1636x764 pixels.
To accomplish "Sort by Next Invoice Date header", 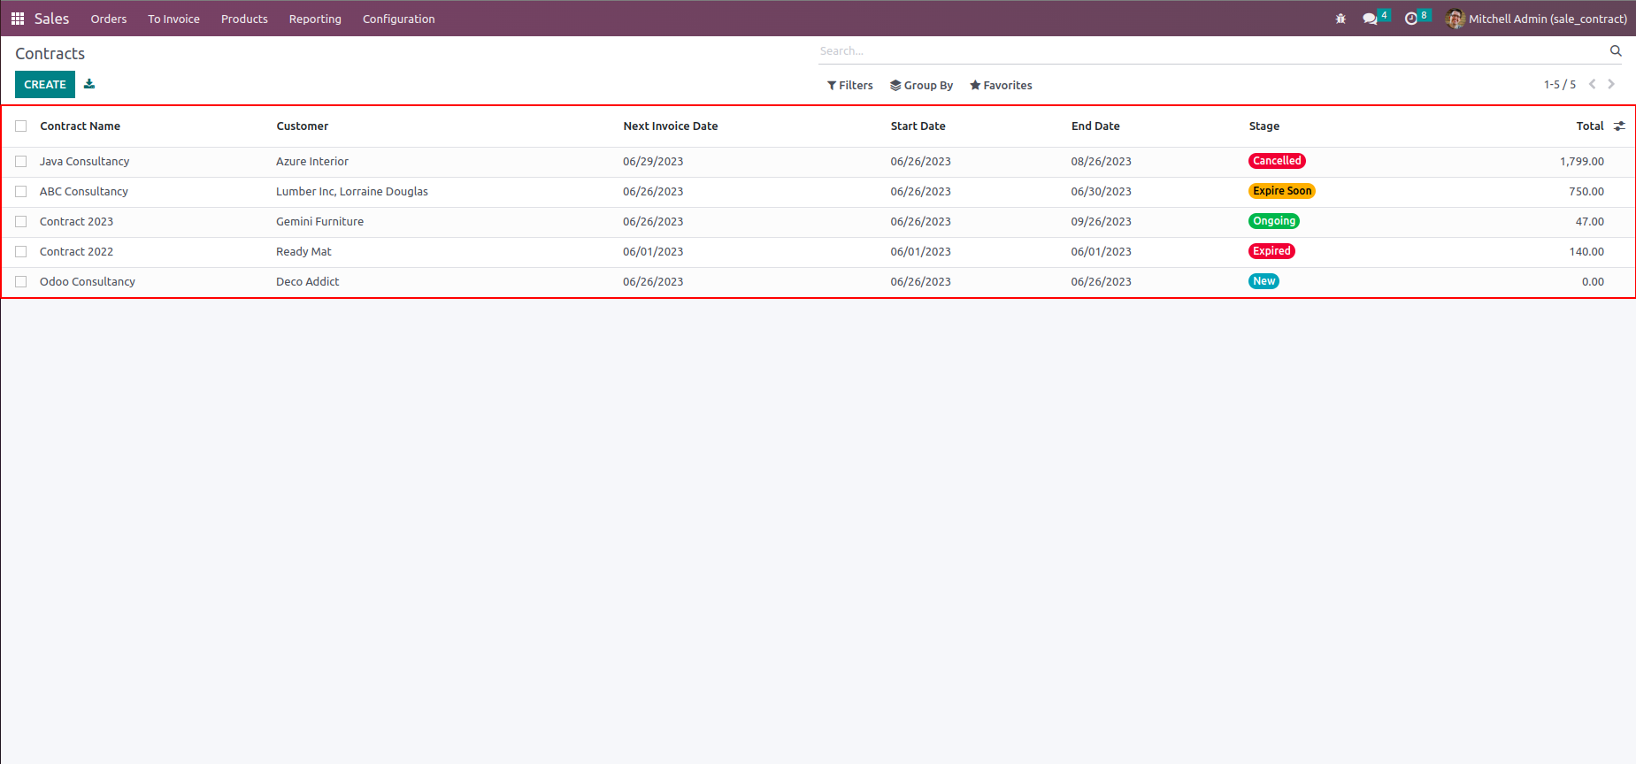I will click(x=670, y=126).
